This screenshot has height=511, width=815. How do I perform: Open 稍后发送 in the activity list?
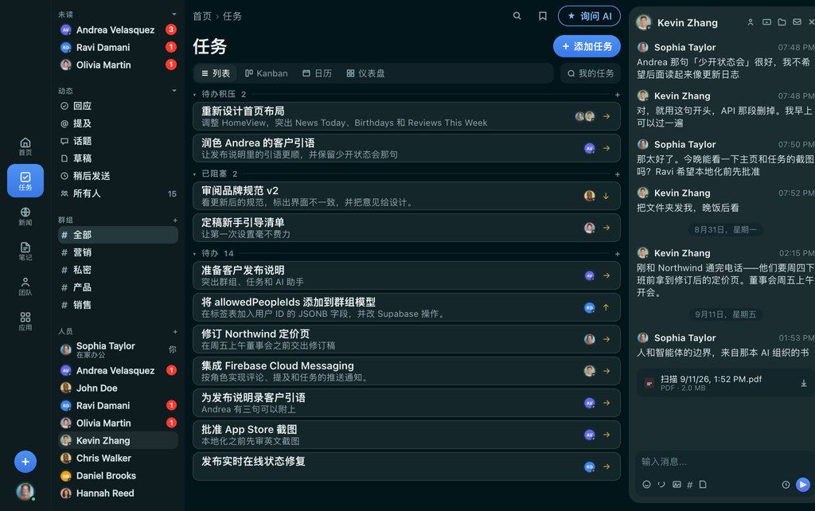click(118, 176)
